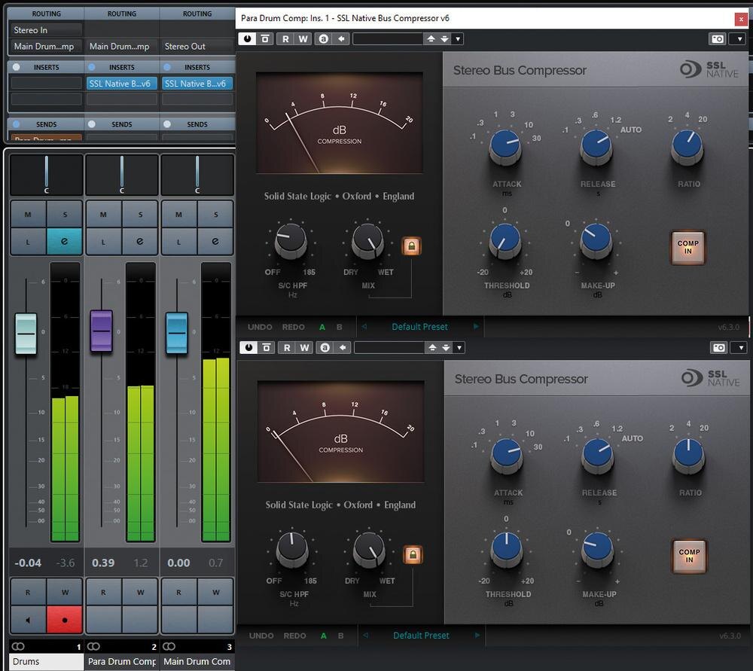The height and width of the screenshot is (671, 753).
Task: Toggle COMP IN on the upper compressor
Action: [x=687, y=247]
